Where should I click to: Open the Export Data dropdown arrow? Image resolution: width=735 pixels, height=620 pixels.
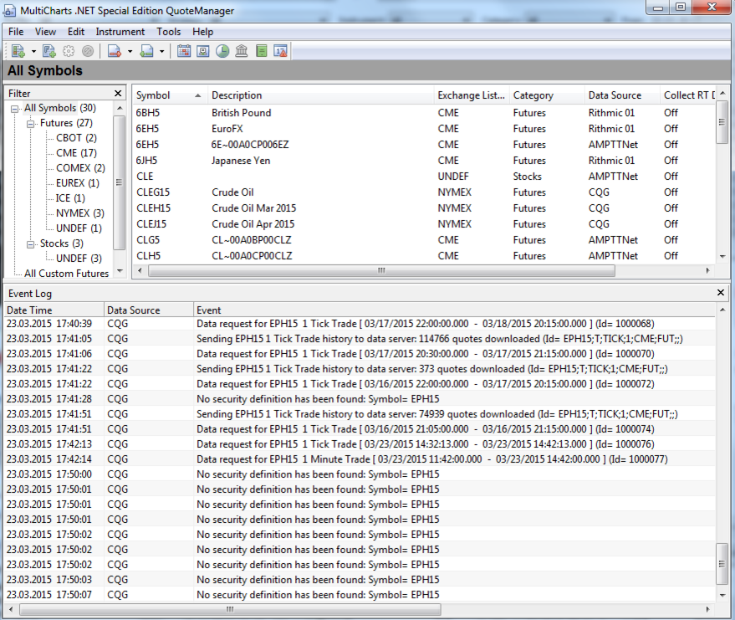[x=130, y=51]
